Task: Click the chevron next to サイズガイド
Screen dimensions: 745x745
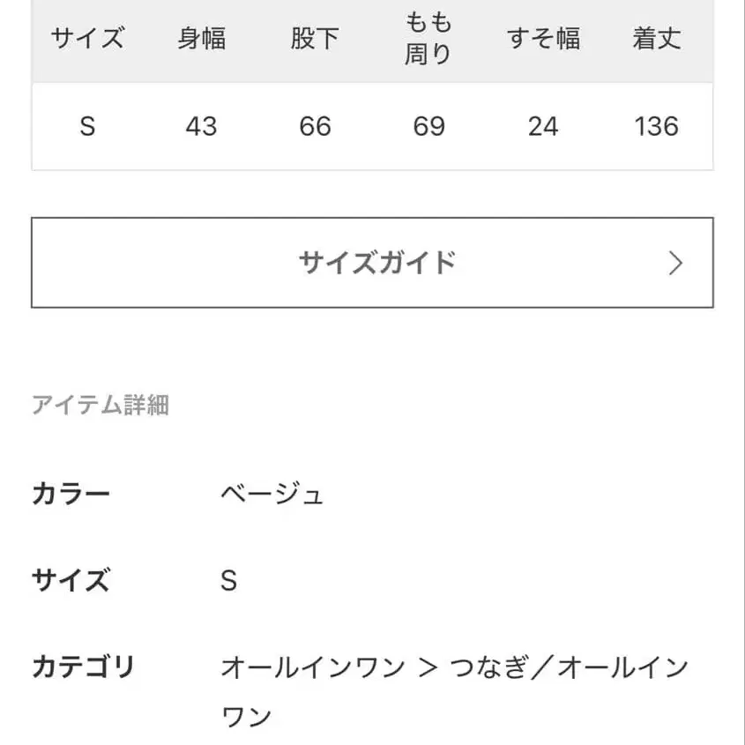Action: 675,263
